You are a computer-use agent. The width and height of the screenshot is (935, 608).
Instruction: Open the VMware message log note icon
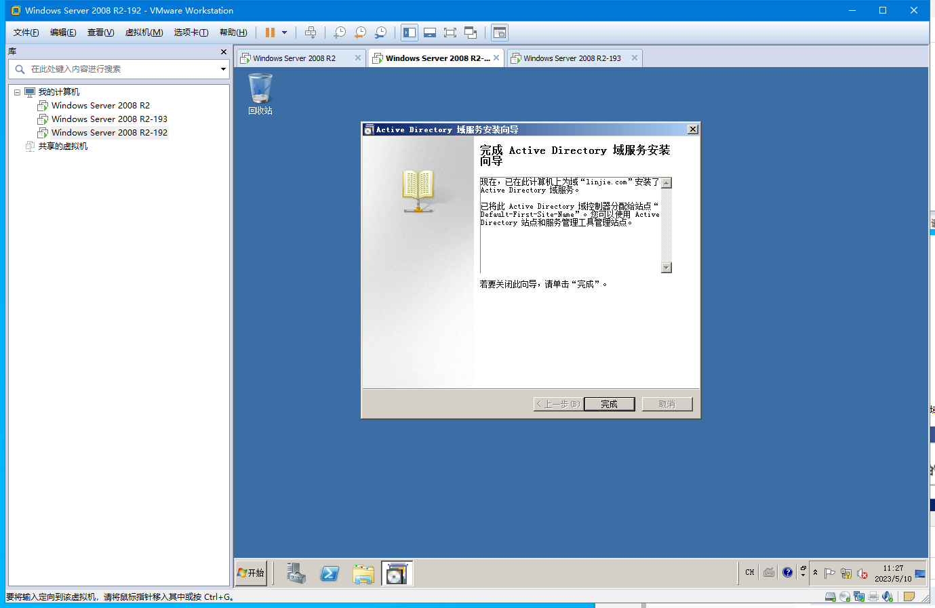point(909,596)
